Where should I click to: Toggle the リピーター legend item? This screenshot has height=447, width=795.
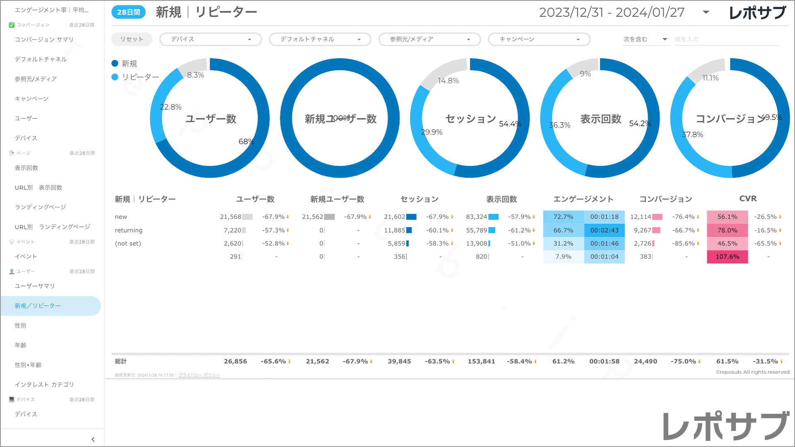[x=135, y=77]
